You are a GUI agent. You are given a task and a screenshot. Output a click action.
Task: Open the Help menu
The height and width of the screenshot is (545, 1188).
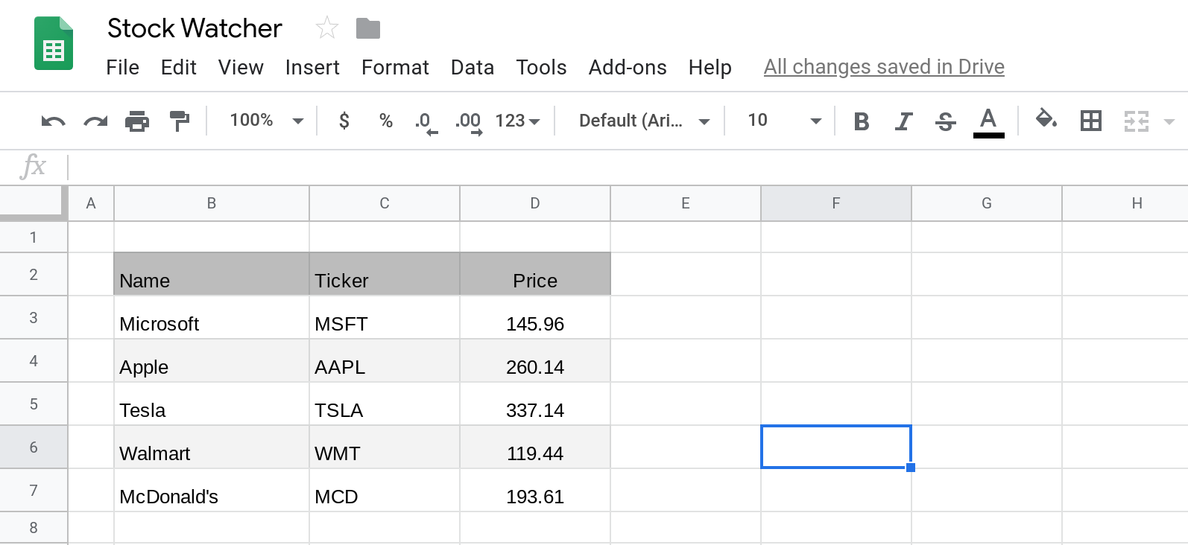(710, 67)
